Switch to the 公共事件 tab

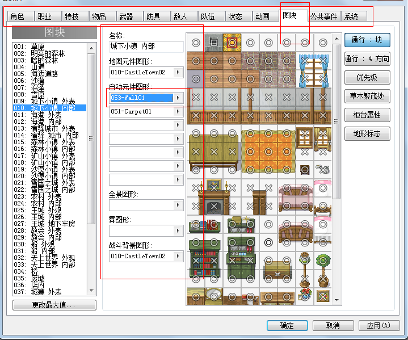tap(324, 16)
